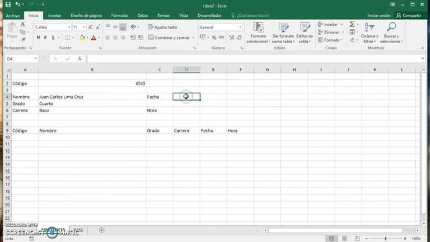
Task: Open the font color dropdown arrow
Action: click(x=99, y=38)
